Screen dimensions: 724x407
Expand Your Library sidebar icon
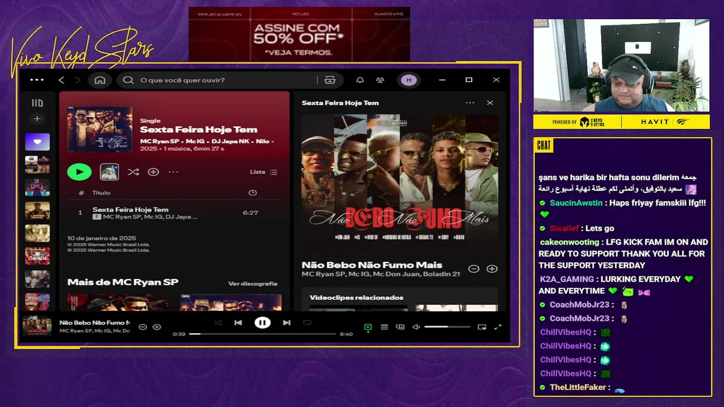[37, 103]
